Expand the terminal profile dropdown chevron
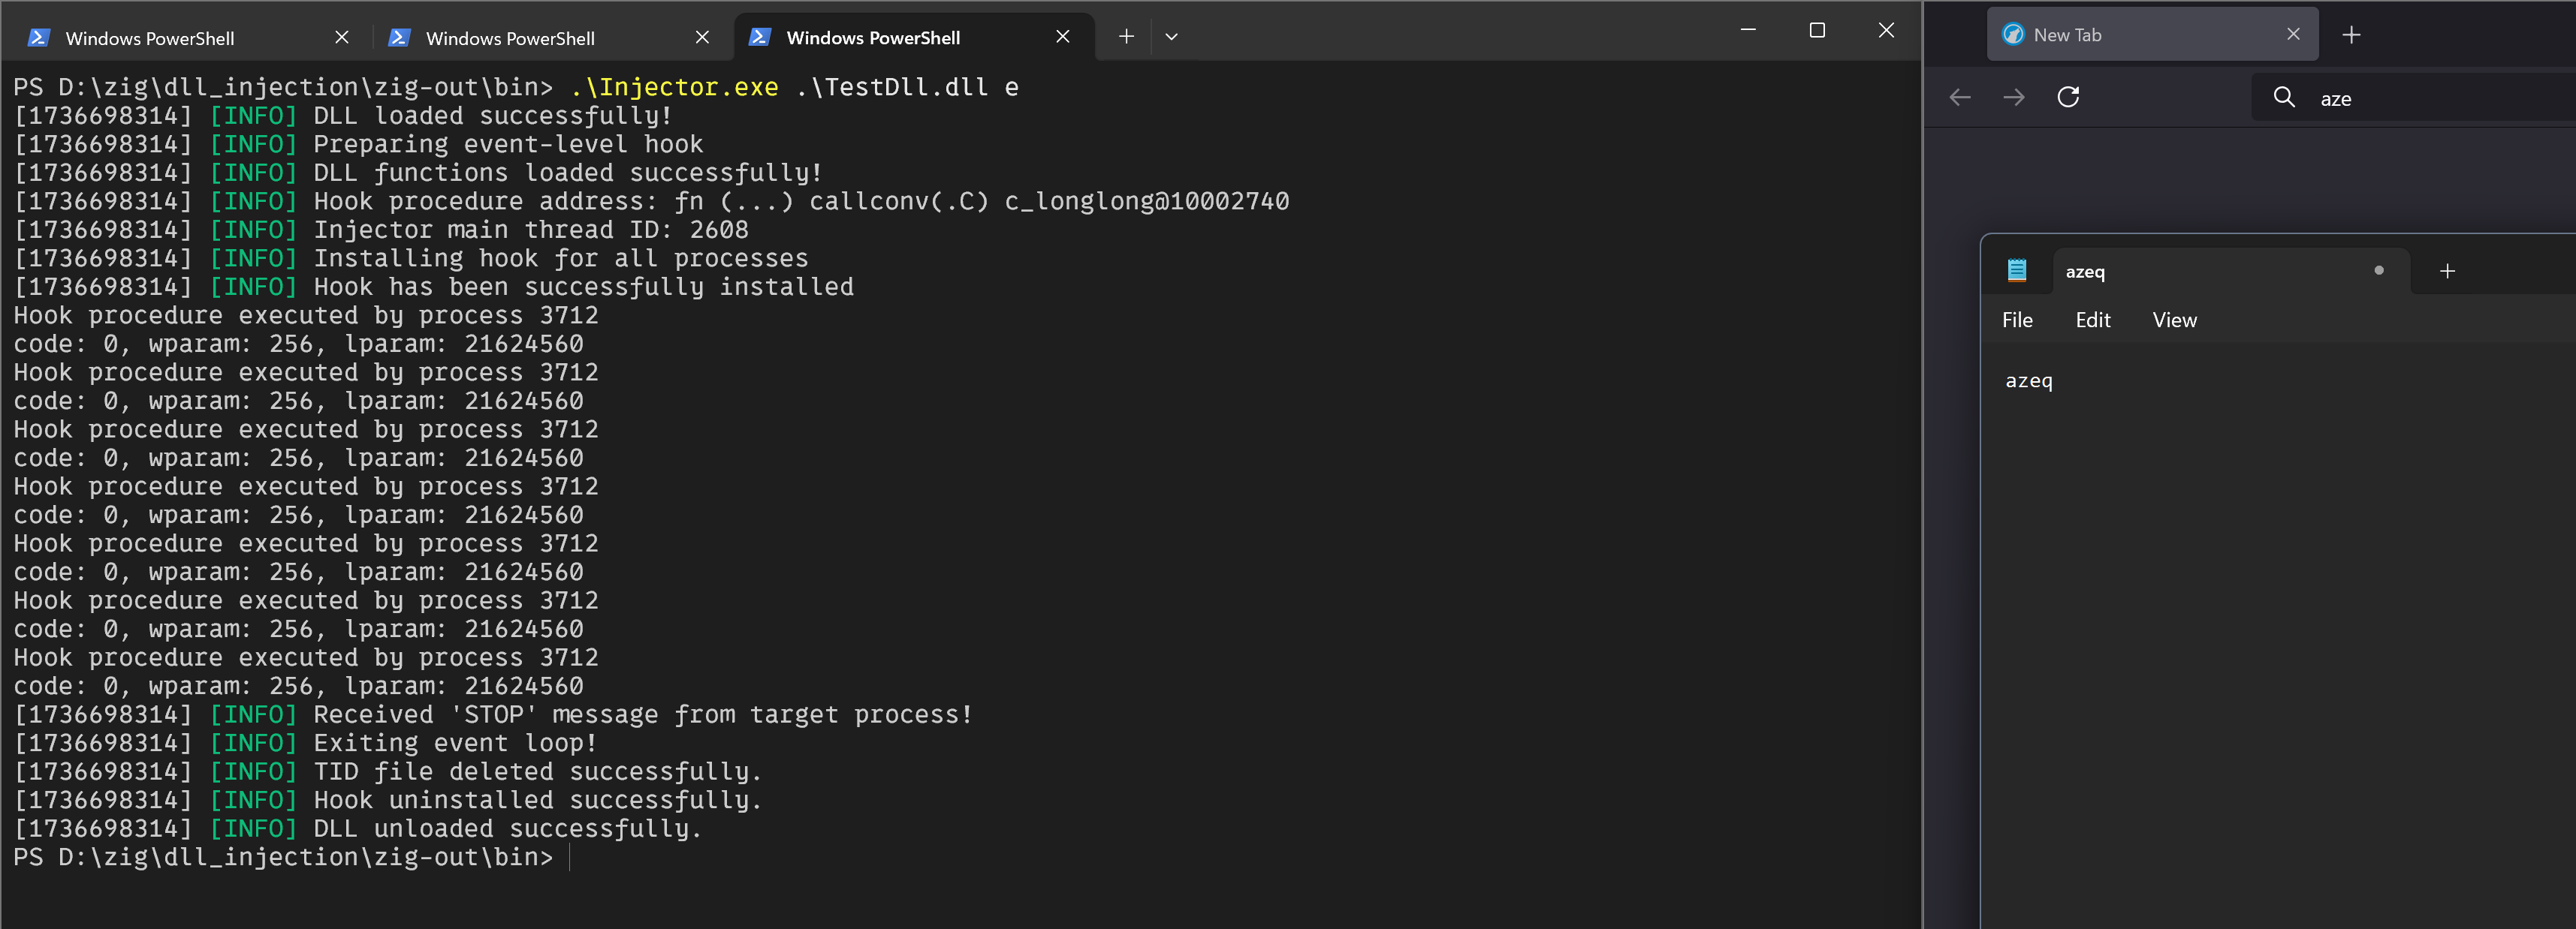 point(1171,37)
